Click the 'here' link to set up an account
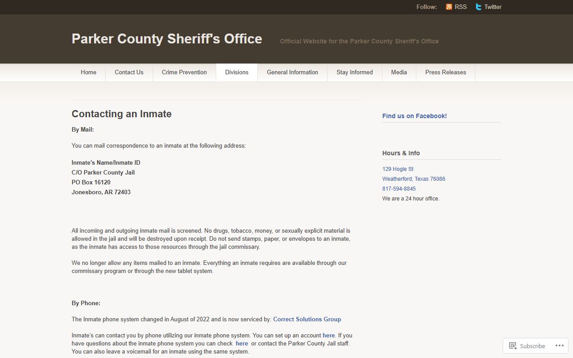Screen dimensions: 573x358 pyautogui.click(x=329, y=336)
